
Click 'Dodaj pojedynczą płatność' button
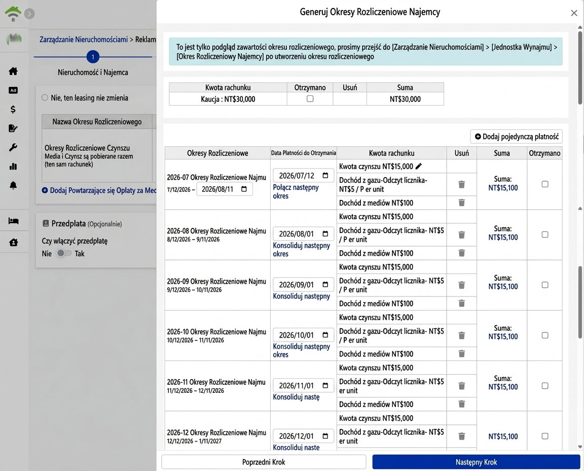coord(516,137)
